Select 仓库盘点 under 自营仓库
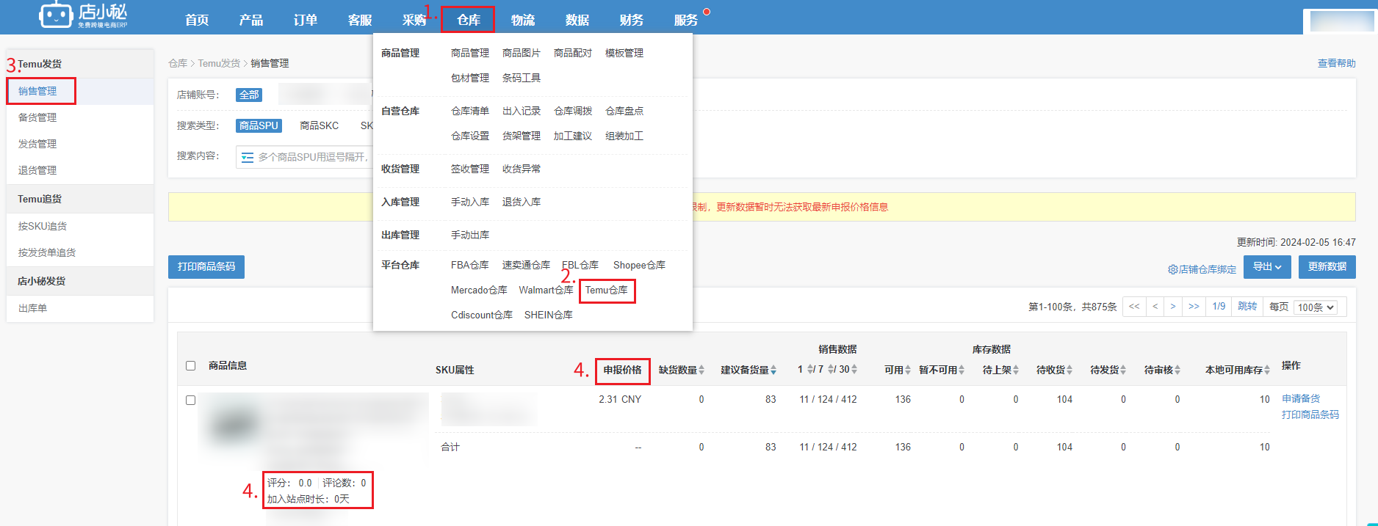This screenshot has width=1378, height=526. tap(624, 112)
